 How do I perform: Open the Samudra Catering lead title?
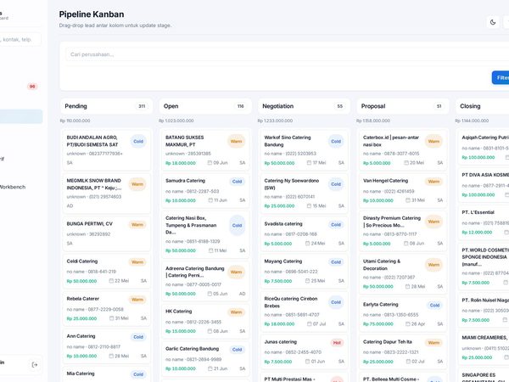tap(185, 181)
